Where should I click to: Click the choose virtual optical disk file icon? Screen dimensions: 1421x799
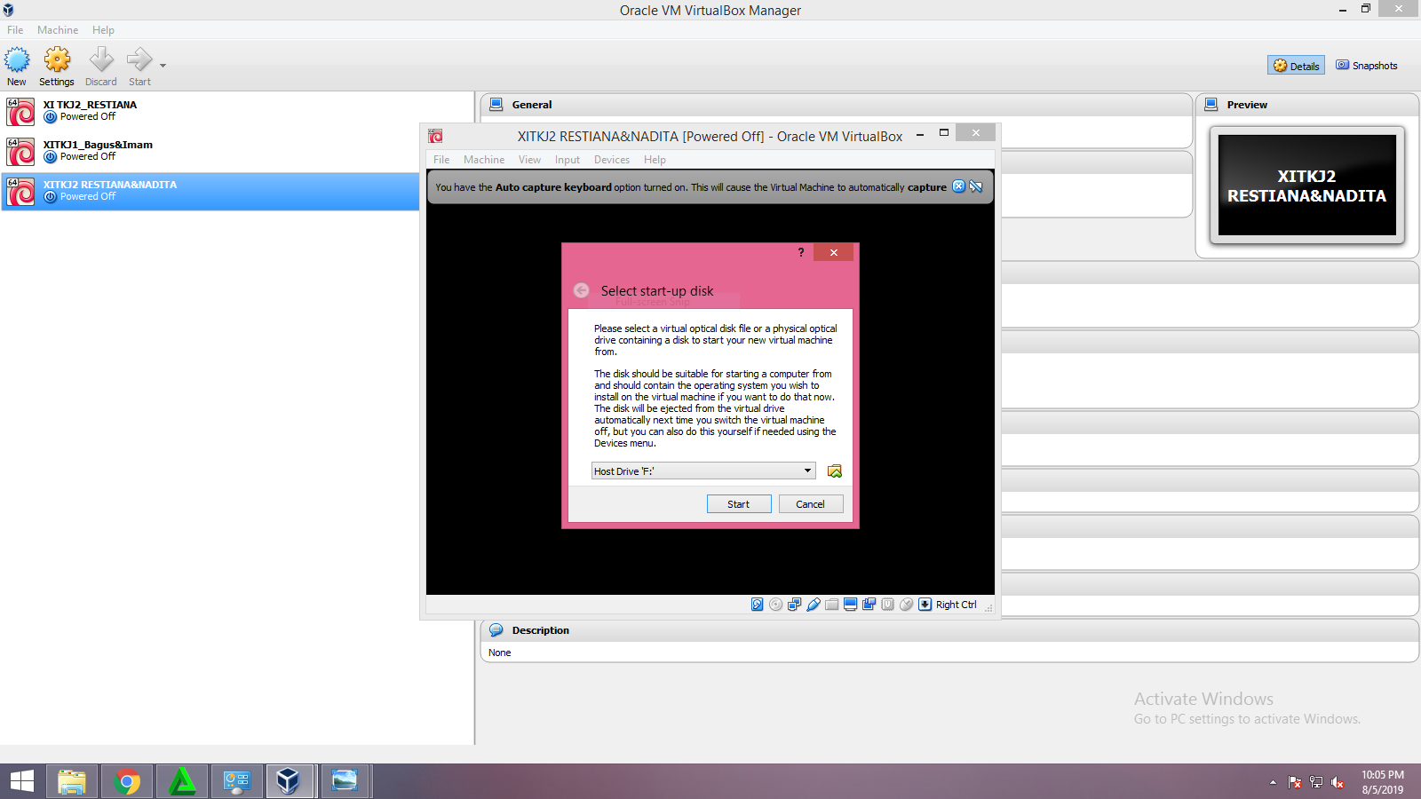coord(835,471)
